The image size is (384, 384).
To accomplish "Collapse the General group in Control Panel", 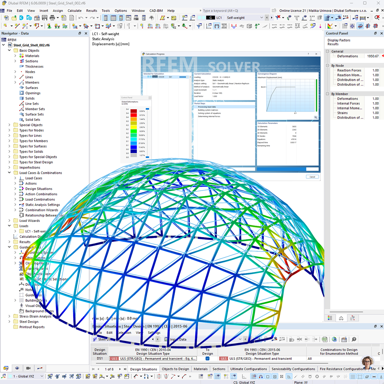I will 327,52.
